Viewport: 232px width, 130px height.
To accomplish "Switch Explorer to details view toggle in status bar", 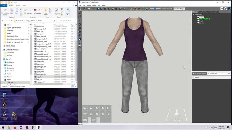I will pos(73,87).
